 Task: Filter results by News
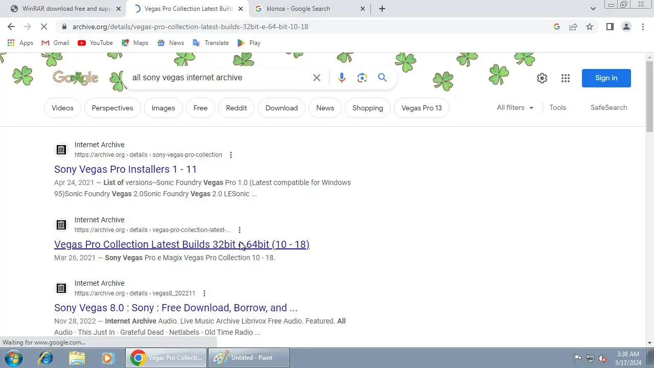325,108
